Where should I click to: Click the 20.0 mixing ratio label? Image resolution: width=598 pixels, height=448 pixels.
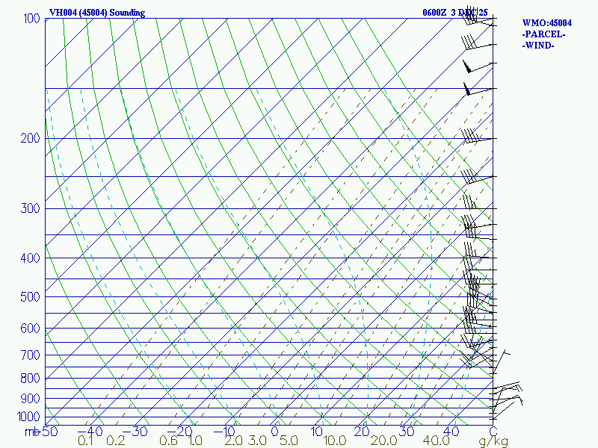(384, 441)
